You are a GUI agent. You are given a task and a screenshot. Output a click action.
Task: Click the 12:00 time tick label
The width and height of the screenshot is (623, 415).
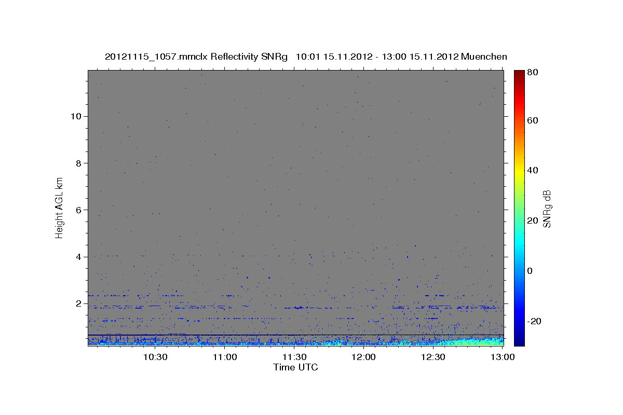point(364,357)
